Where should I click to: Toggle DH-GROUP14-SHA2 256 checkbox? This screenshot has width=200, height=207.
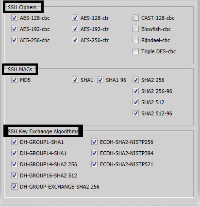(14, 164)
